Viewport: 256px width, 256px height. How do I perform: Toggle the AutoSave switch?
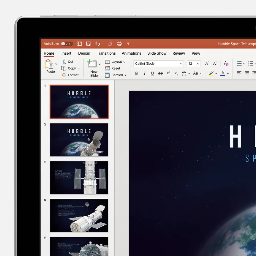click(x=67, y=44)
